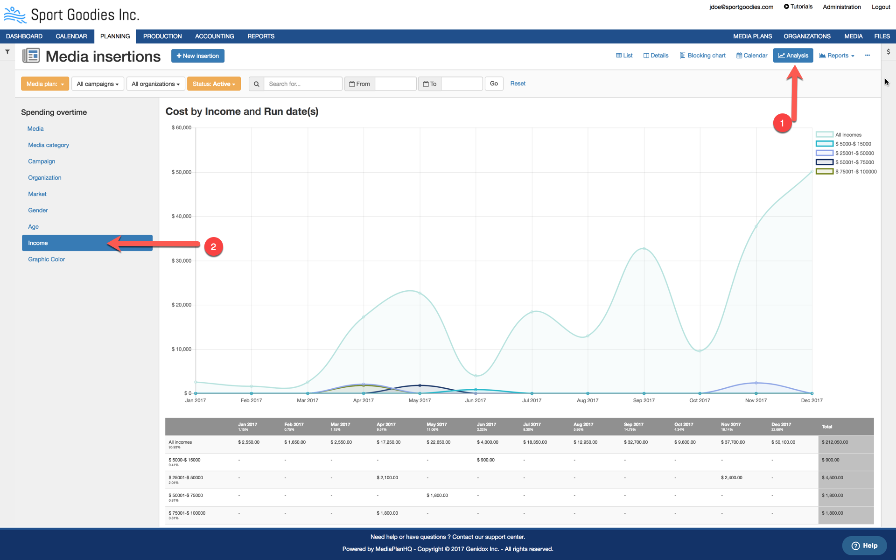Open the Help chat widget

click(864, 546)
